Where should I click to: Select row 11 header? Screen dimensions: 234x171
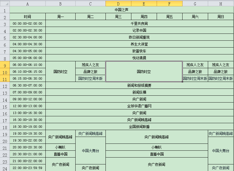click(x=5, y=78)
